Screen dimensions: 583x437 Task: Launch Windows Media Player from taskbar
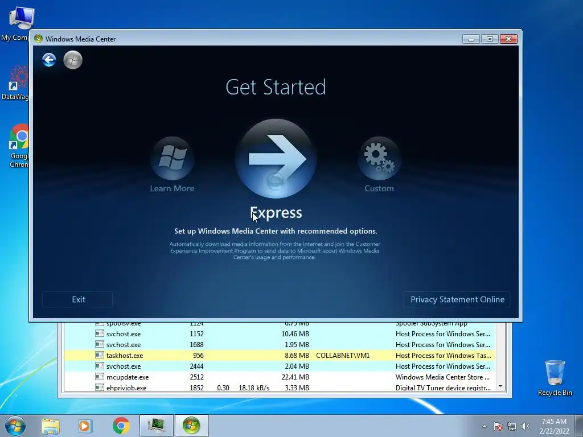point(85,426)
